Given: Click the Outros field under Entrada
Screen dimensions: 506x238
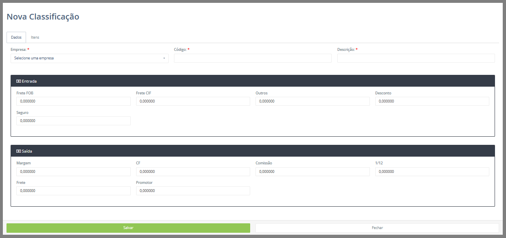Looking at the screenshot, I should 312,101.
